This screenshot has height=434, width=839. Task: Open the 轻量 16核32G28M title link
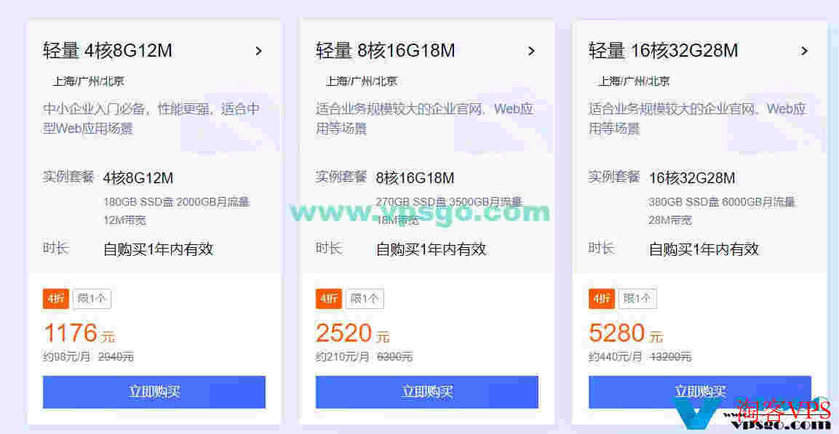coord(664,51)
